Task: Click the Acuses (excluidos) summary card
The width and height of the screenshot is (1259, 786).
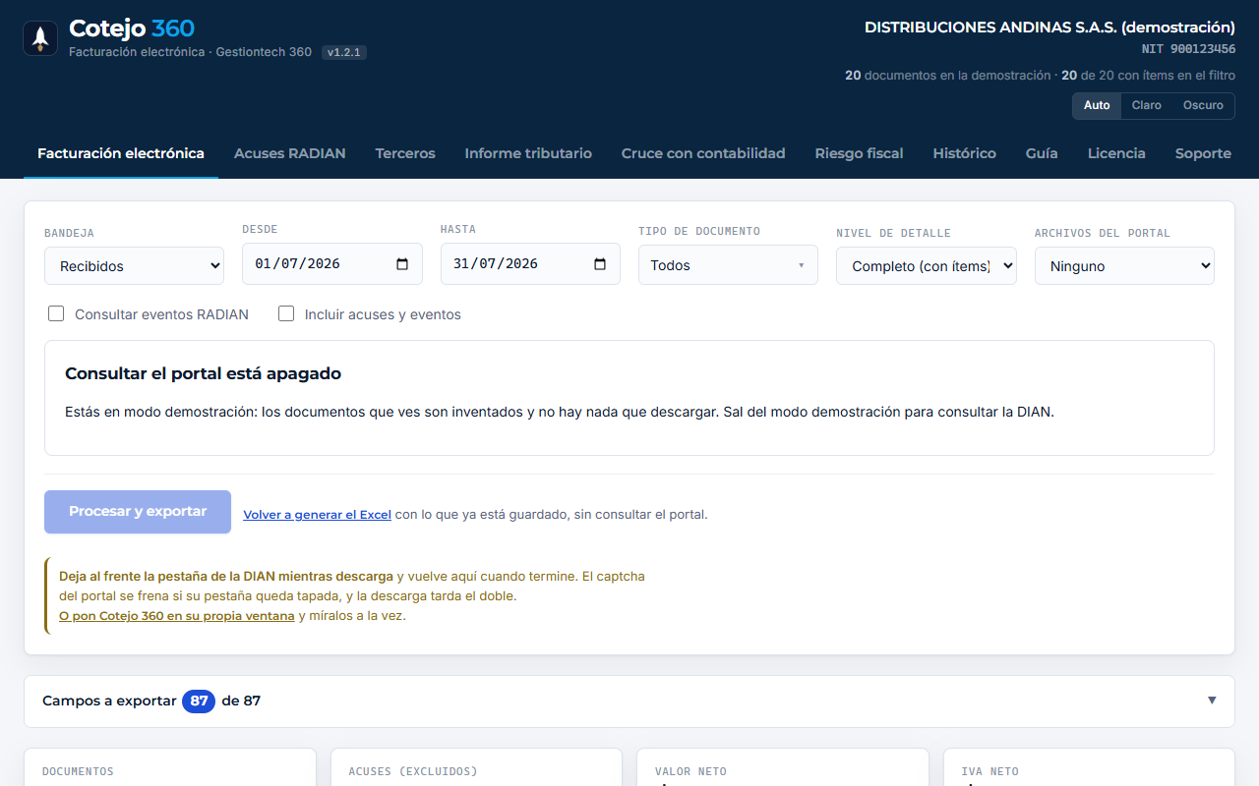Action: [476, 767]
